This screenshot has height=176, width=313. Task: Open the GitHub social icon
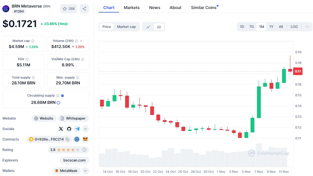click(x=69, y=129)
